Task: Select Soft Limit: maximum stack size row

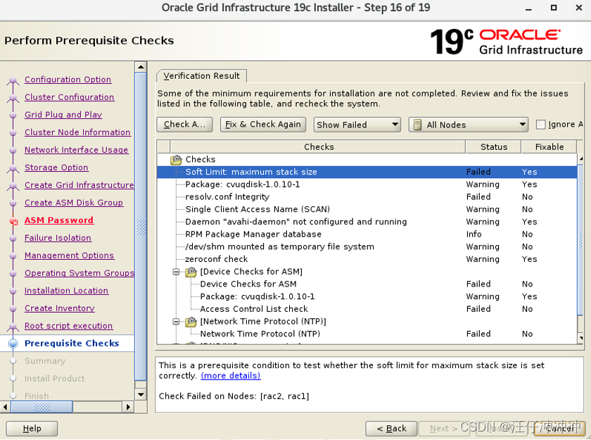Action: [367, 172]
